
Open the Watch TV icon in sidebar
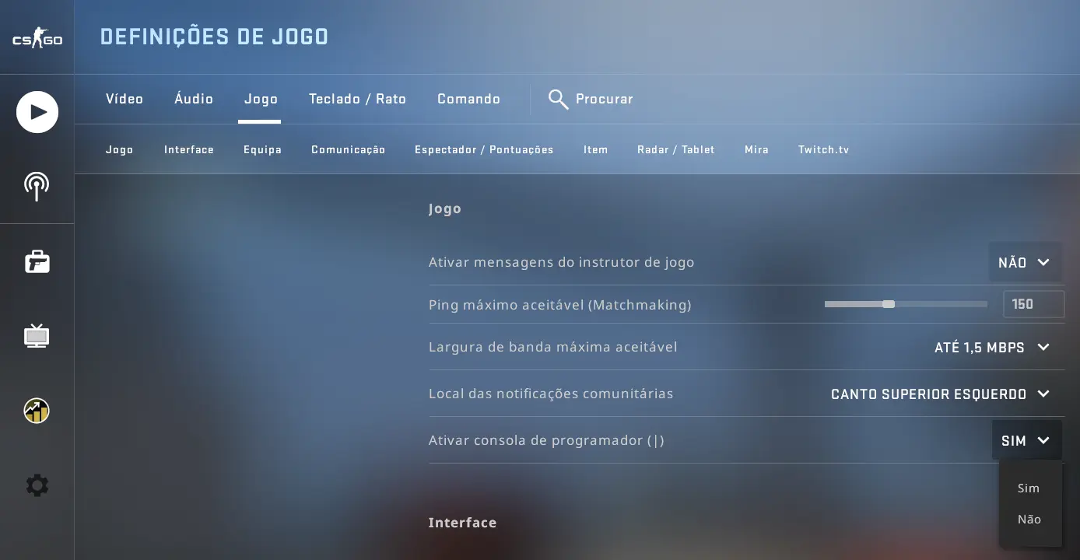(37, 336)
